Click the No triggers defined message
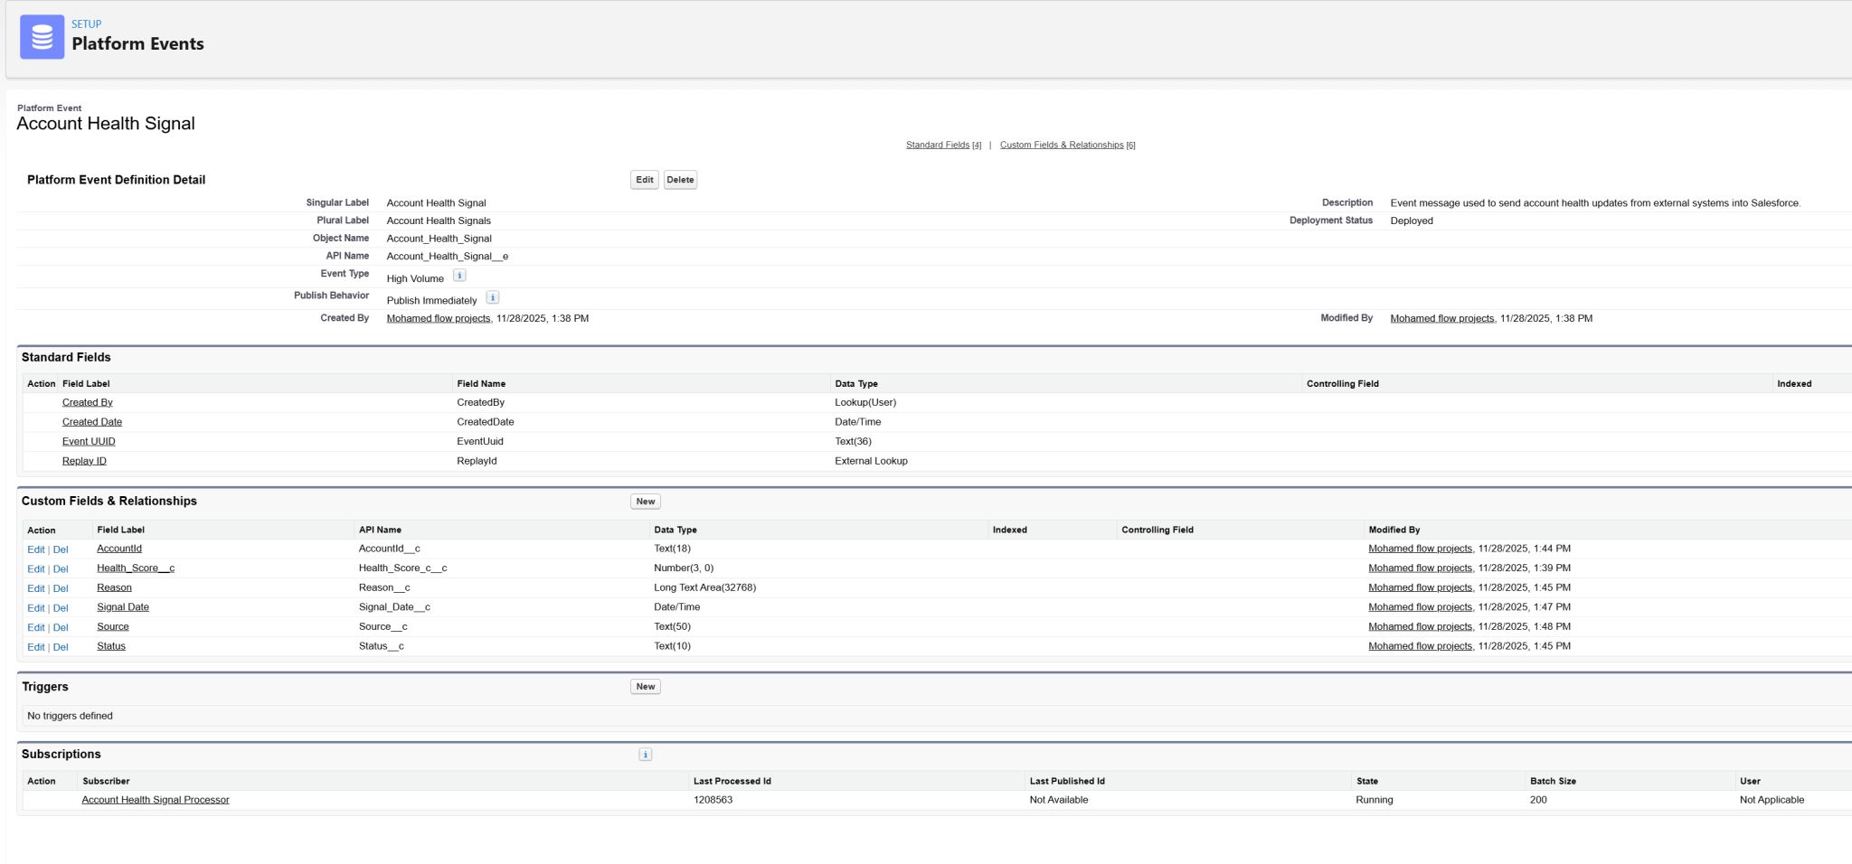 70,716
